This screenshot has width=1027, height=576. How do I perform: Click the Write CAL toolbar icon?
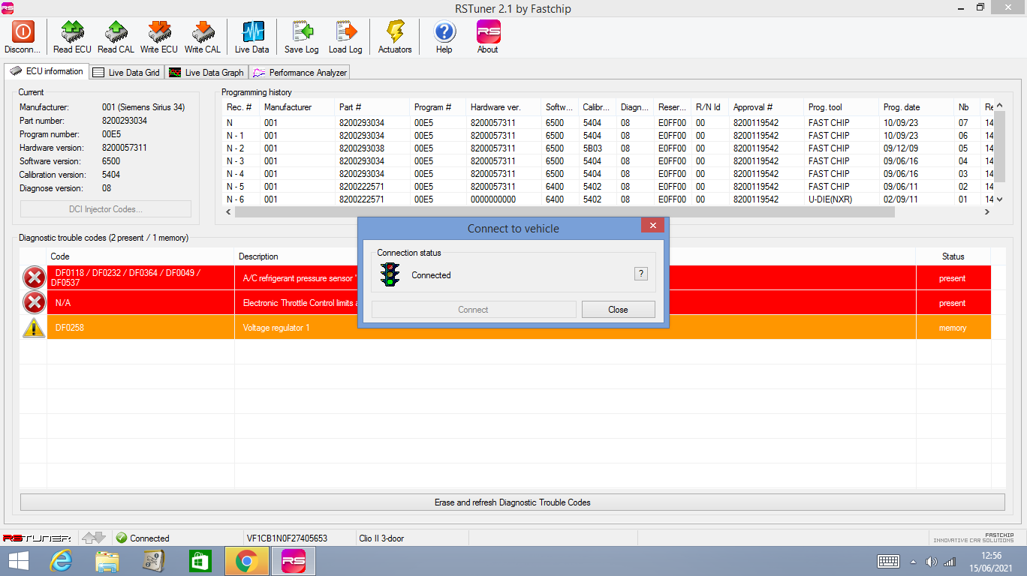pos(203,31)
